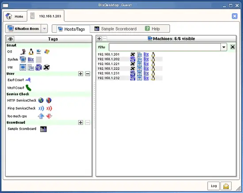The width and height of the screenshot is (243, 193).
Task: Add a new User tag with plus
Action: [x=80, y=74]
